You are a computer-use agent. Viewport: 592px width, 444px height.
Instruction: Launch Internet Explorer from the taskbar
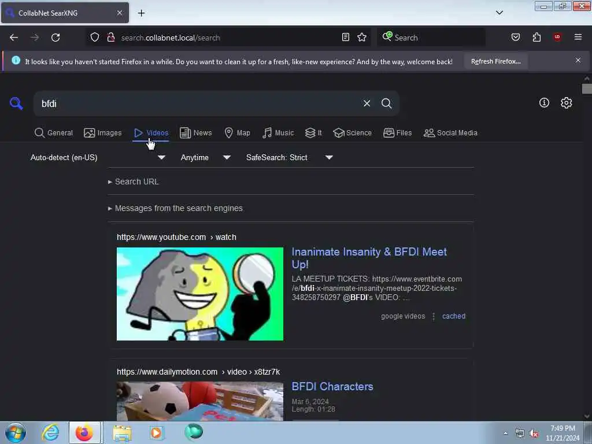click(x=51, y=432)
